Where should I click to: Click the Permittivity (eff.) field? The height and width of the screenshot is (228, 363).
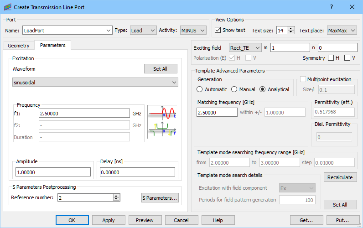(334, 112)
